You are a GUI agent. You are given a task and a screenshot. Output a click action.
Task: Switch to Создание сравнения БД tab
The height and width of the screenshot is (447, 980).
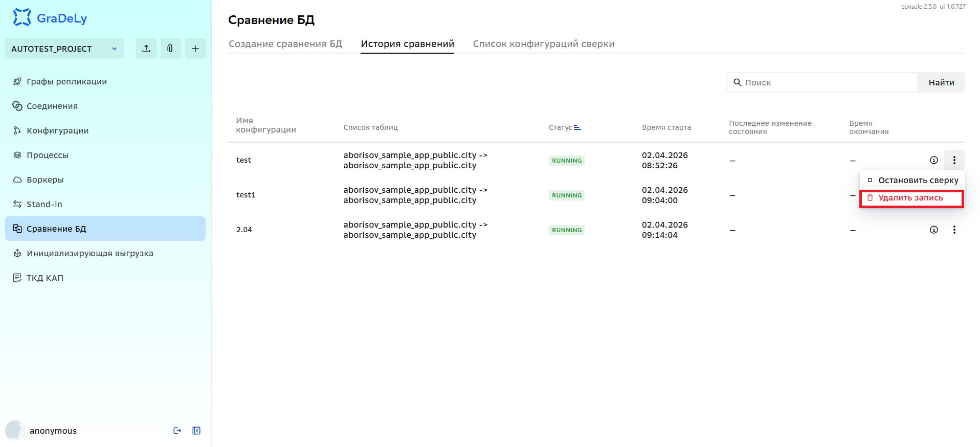(285, 44)
